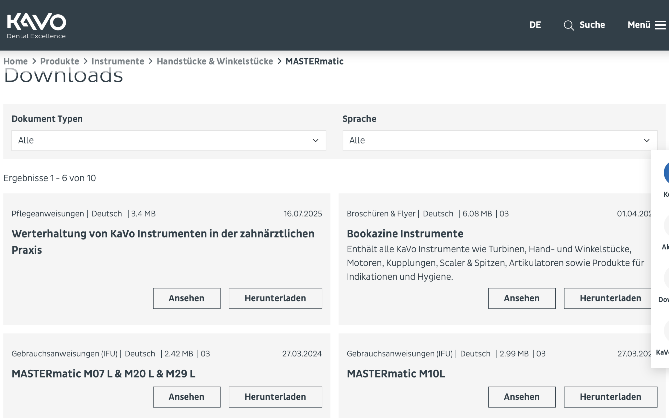Click the 'Ergebnisse 1 - 6 von 10' text
This screenshot has width=669, height=418.
point(49,178)
